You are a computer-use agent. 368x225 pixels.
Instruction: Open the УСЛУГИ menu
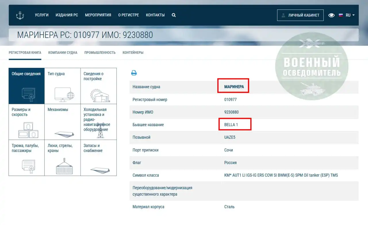[x=41, y=15]
